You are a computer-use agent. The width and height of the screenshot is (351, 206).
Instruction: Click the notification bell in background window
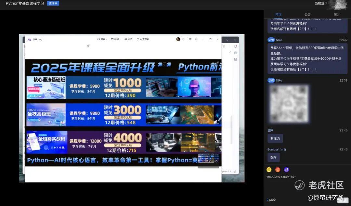(x=236, y=46)
